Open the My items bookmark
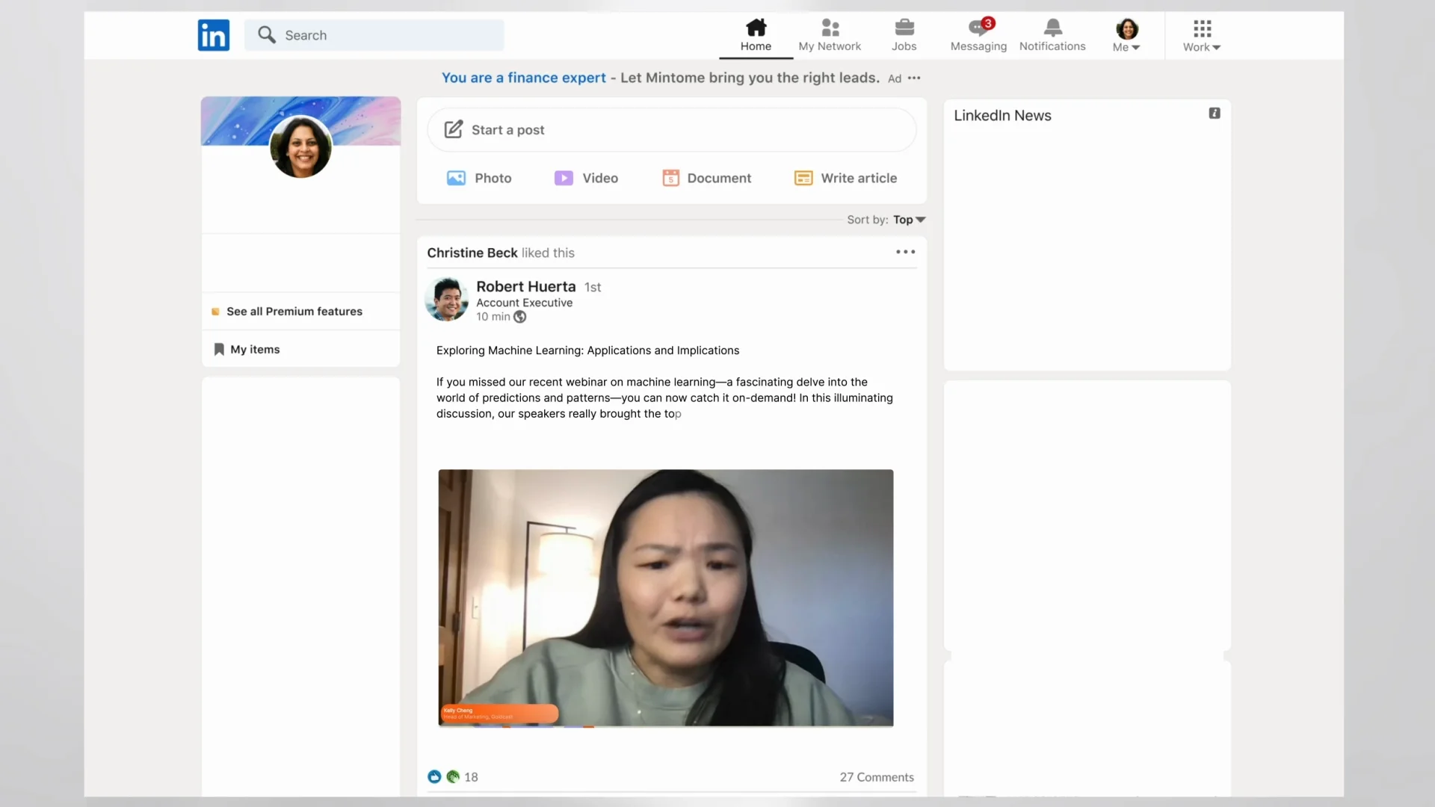 (254, 348)
